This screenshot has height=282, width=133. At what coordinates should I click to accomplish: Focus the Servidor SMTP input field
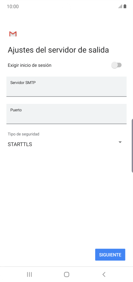pos(66,86)
